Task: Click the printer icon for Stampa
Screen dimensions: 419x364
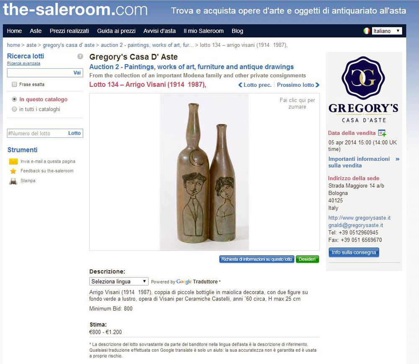Action: pos(13,181)
